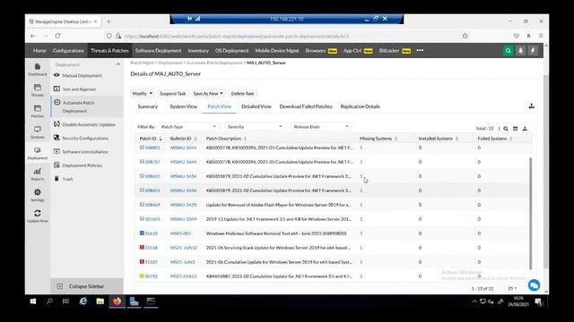Click the Firefox taskbar icon
574x322 pixels.
117,301
